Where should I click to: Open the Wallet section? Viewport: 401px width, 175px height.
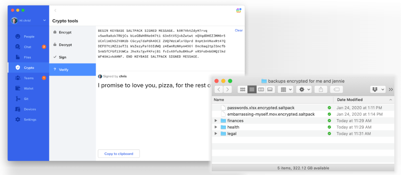(28, 88)
